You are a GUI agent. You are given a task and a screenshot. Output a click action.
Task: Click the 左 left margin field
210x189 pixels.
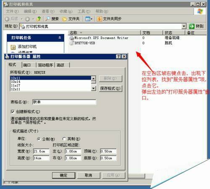(x=73, y=152)
